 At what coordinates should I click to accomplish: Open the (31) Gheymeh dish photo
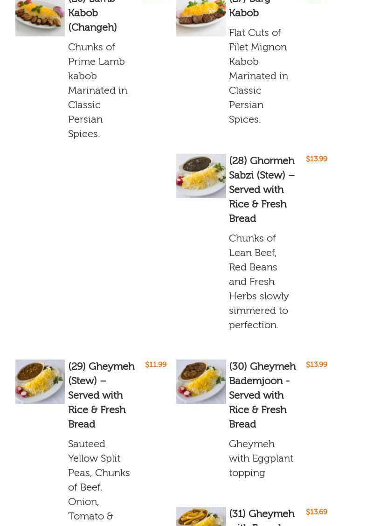coord(201,517)
